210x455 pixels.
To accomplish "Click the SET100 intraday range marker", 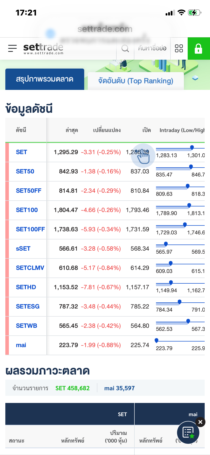I will (189, 205).
